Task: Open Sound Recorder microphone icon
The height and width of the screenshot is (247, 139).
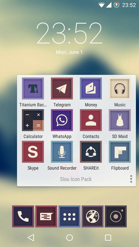Action: pos(62,152)
